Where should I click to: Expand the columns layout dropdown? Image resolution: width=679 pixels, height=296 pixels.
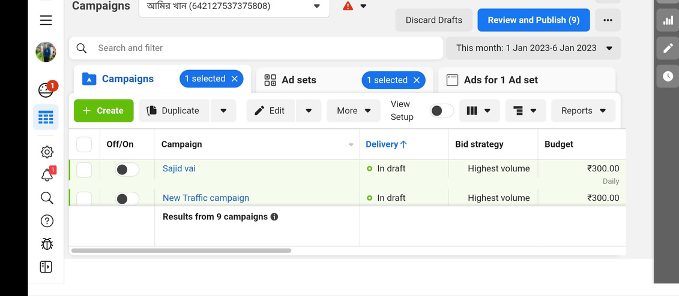[479, 111]
